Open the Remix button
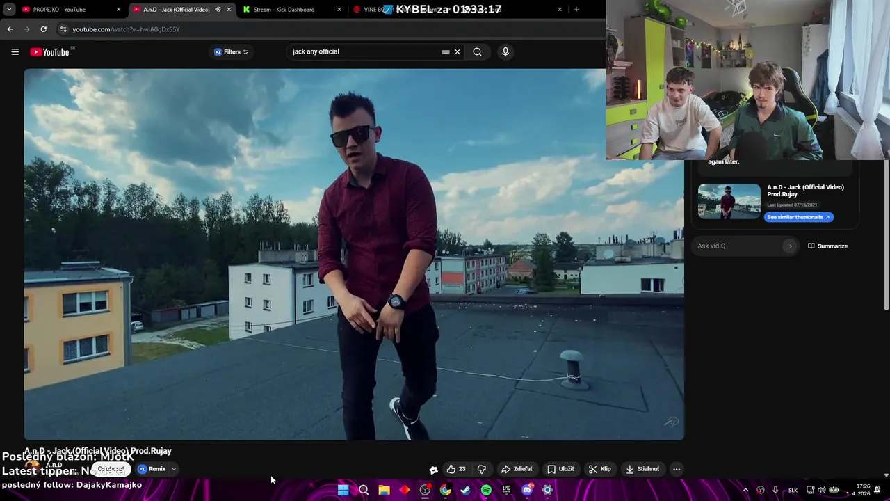890x501 pixels. [x=152, y=469]
